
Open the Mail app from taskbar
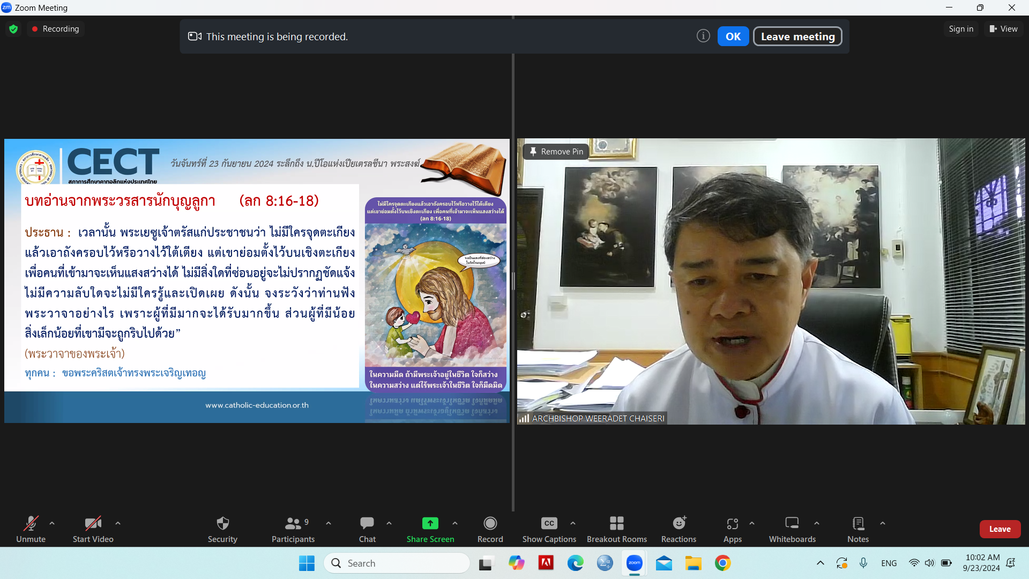[664, 563]
